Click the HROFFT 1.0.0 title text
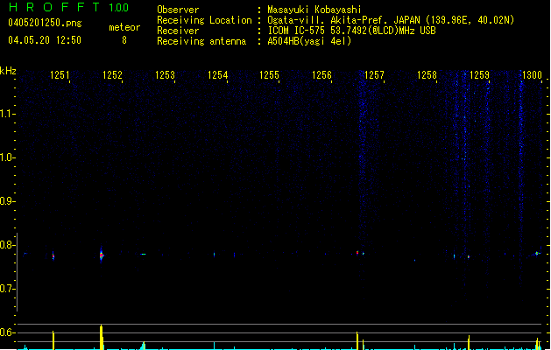The width and height of the screenshot is (551, 350). [68, 7]
